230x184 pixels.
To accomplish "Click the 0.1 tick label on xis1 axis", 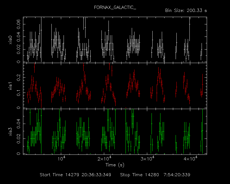I will pos(18,93).
